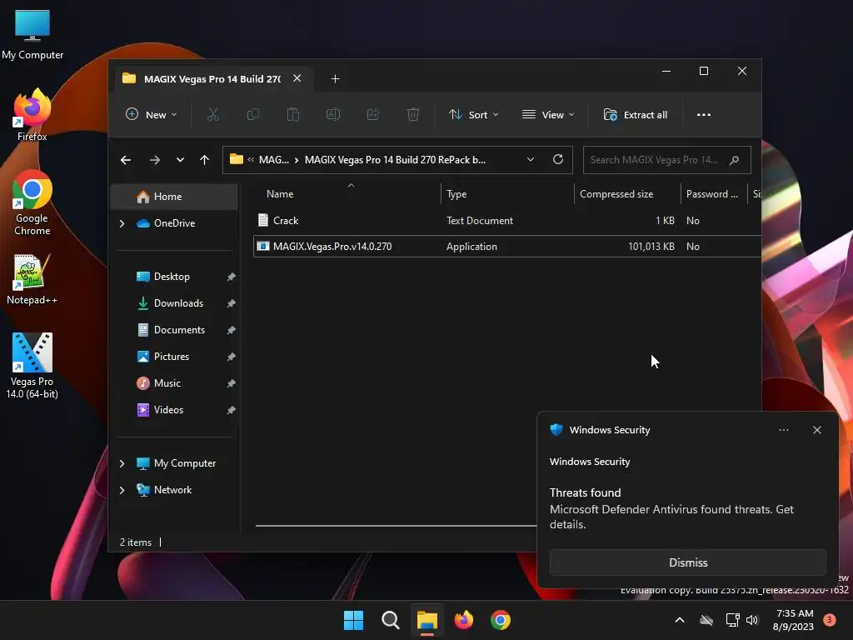The height and width of the screenshot is (640, 853).
Task: Open Notepad++ desktop shortcut
Action: [x=32, y=280]
